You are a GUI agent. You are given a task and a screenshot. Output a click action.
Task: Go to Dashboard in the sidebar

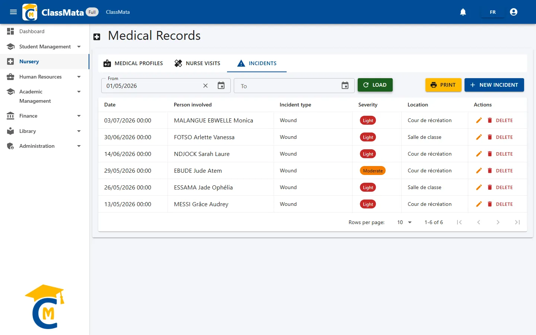pos(45,31)
